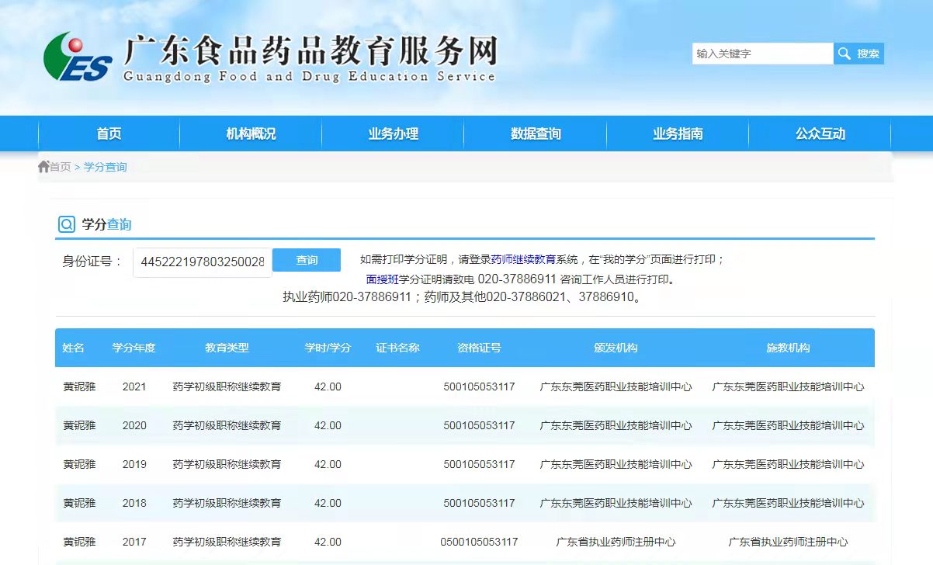Select the year cell 2017
Image resolution: width=933 pixels, height=565 pixels.
coord(134,542)
